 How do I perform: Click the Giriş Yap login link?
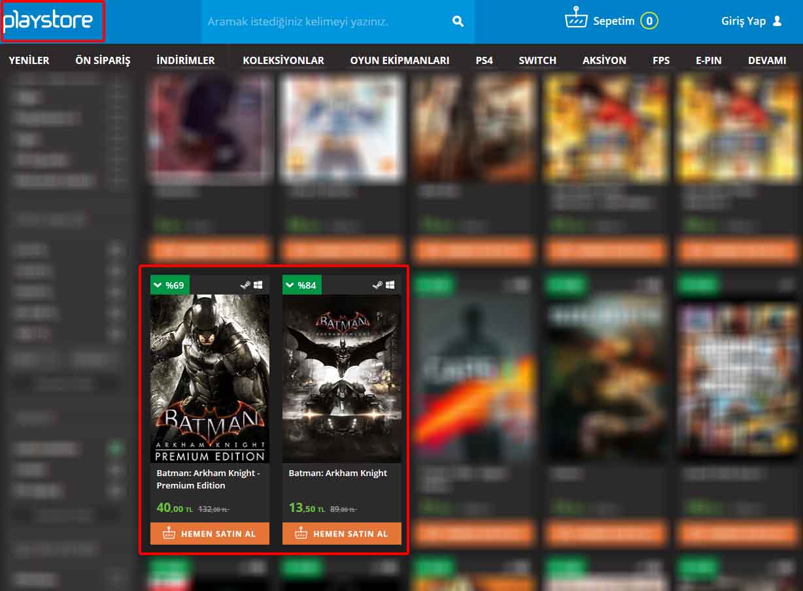click(743, 21)
